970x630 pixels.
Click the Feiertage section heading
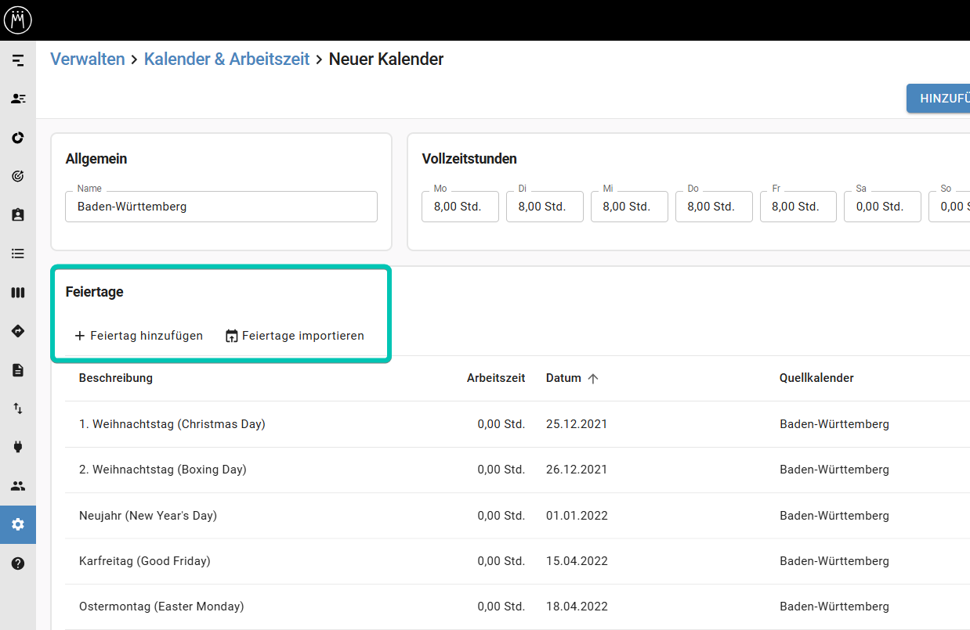[x=95, y=292]
